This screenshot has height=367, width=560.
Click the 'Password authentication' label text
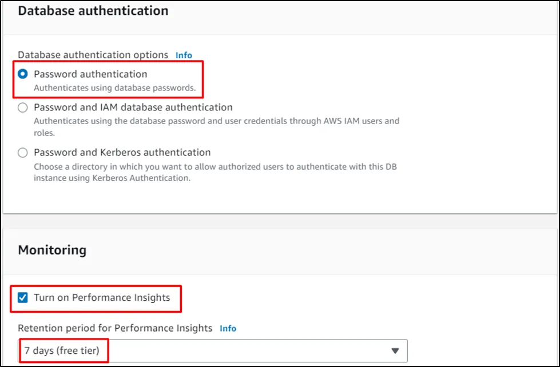click(90, 74)
